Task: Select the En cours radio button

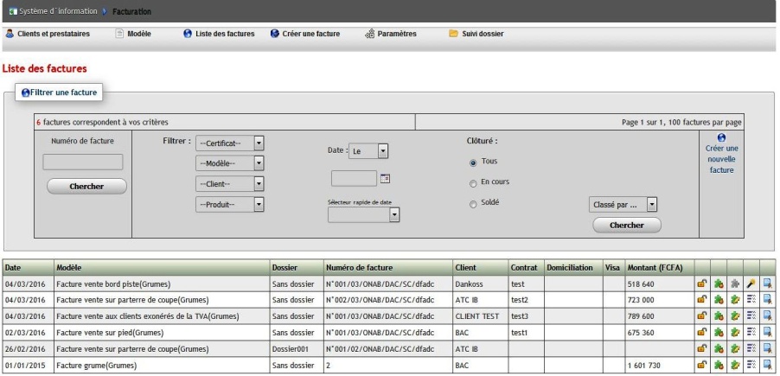Action: (473, 183)
